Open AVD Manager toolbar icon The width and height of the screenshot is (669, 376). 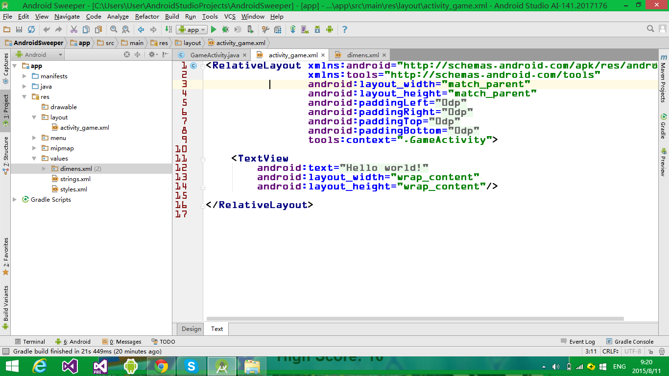[x=305, y=29]
